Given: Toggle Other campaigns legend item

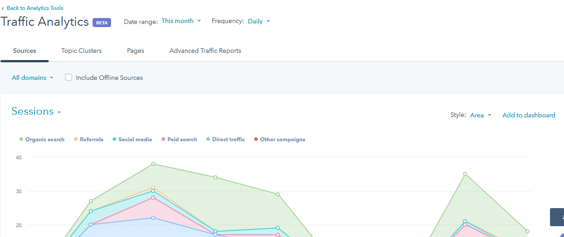Looking at the screenshot, I should (x=279, y=139).
